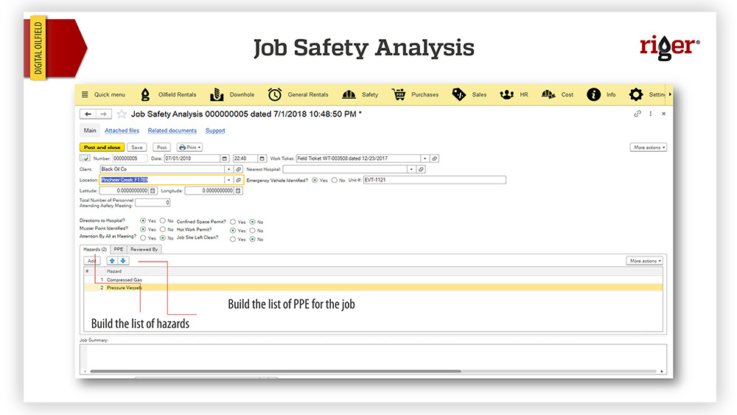The image size is (737, 415).
Task: Expand the Client dropdown list
Action: (228, 169)
